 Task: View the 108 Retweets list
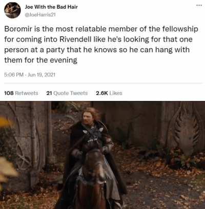tap(21, 93)
